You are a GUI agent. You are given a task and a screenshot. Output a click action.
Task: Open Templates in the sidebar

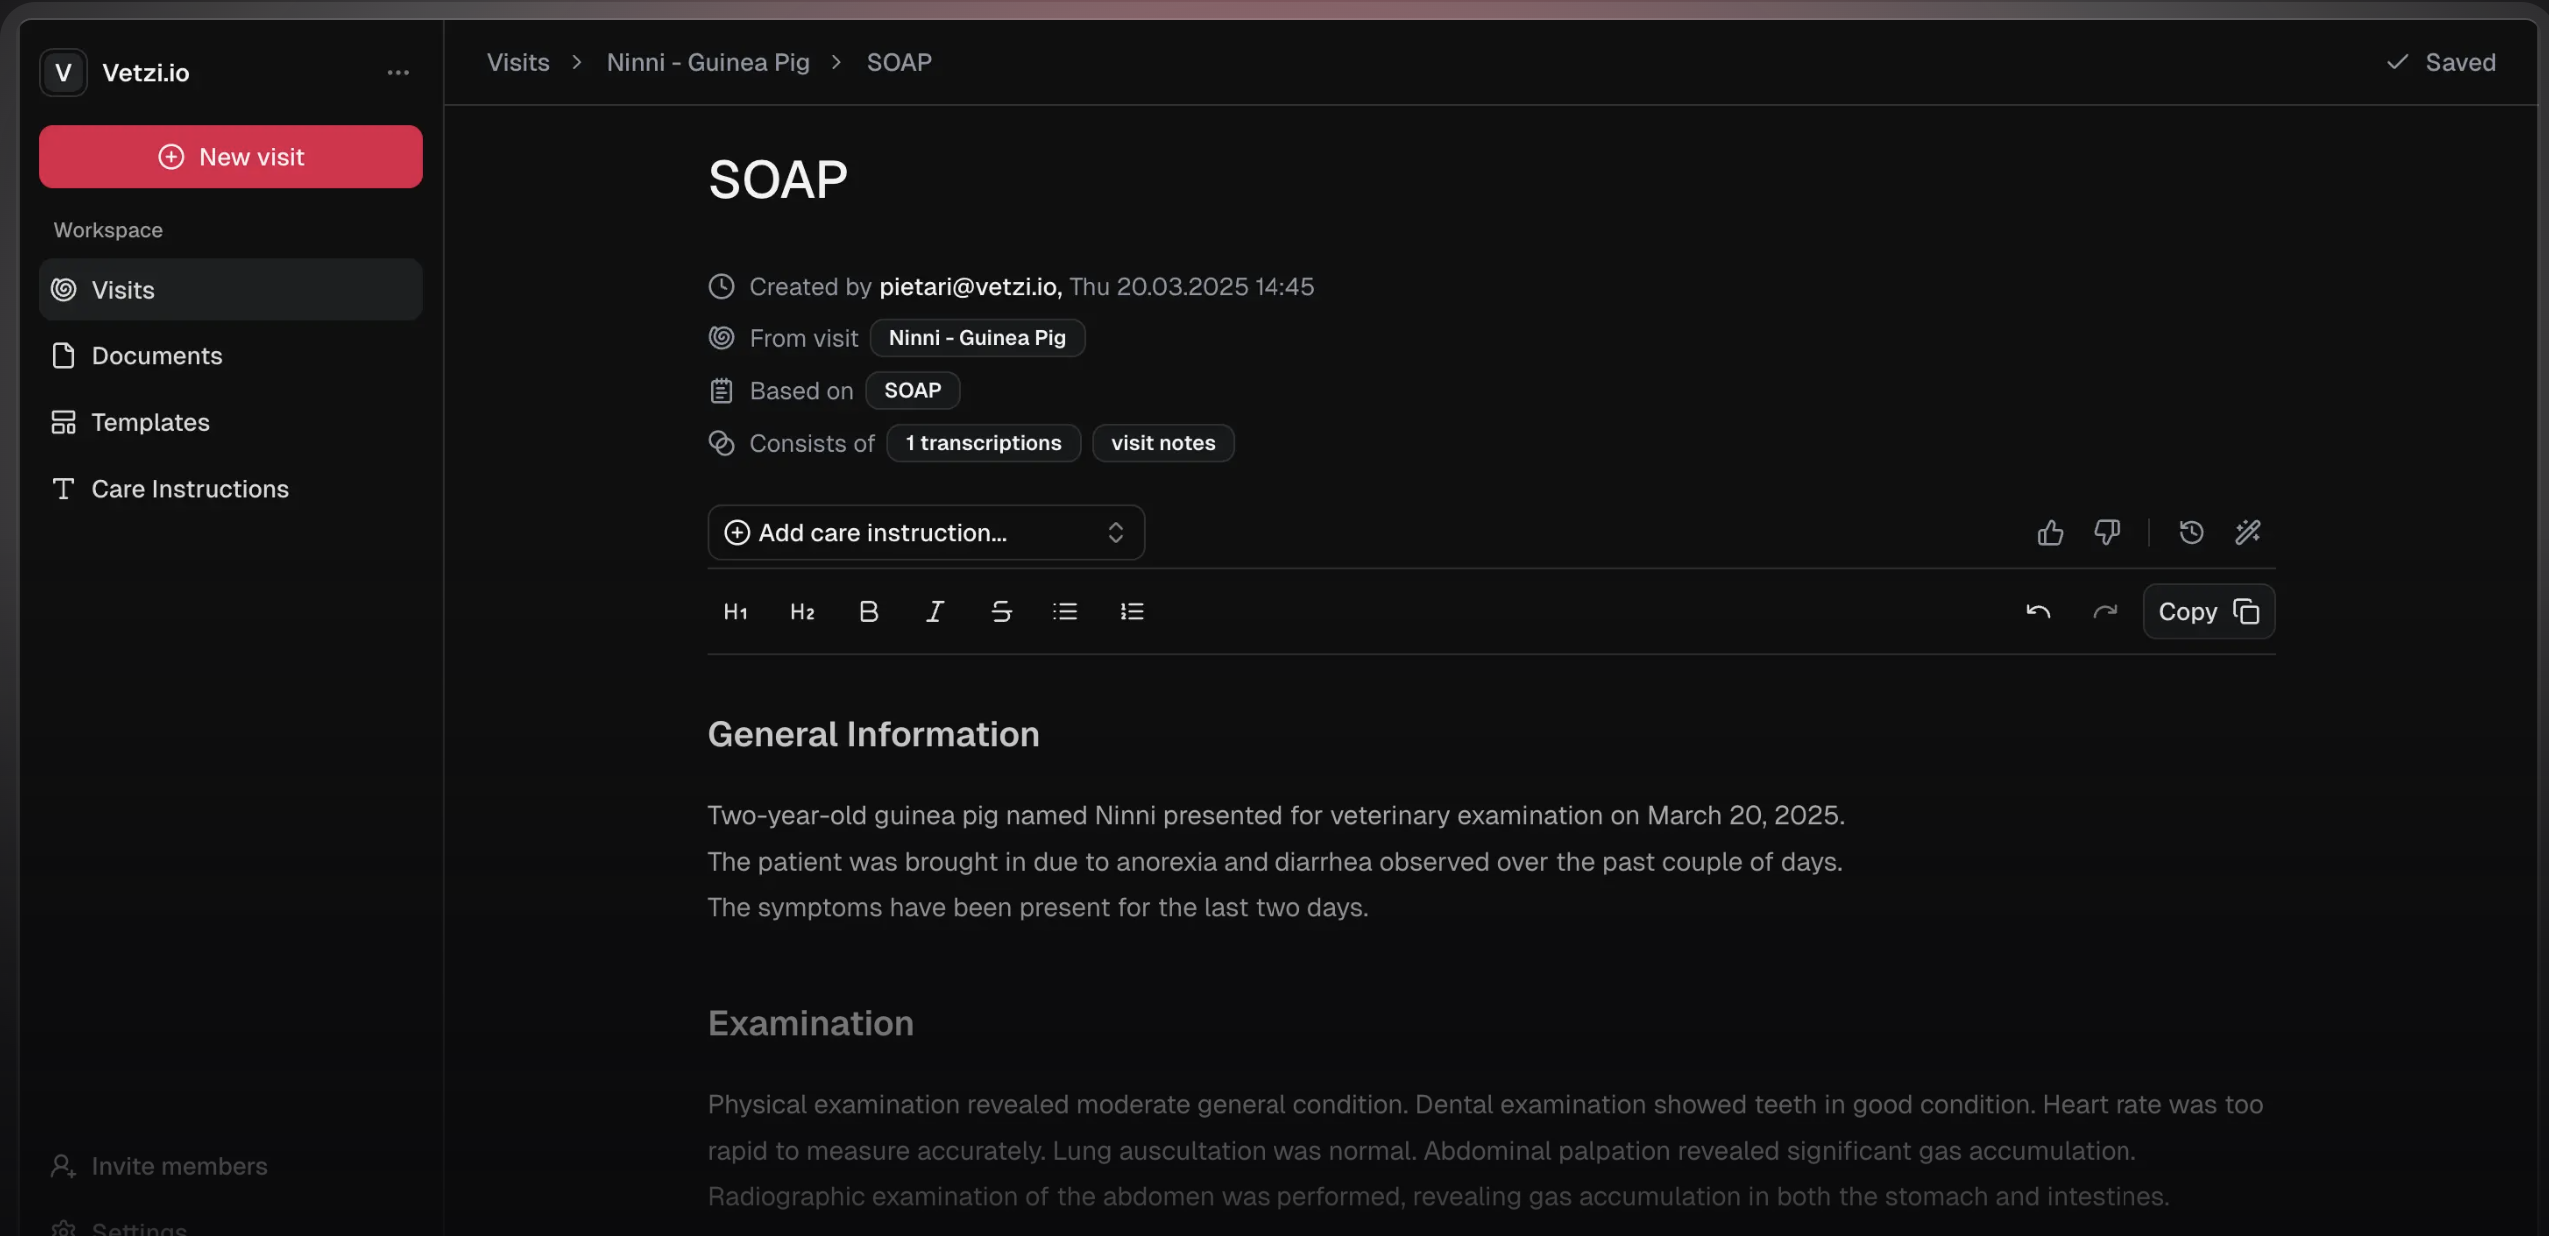coord(150,422)
